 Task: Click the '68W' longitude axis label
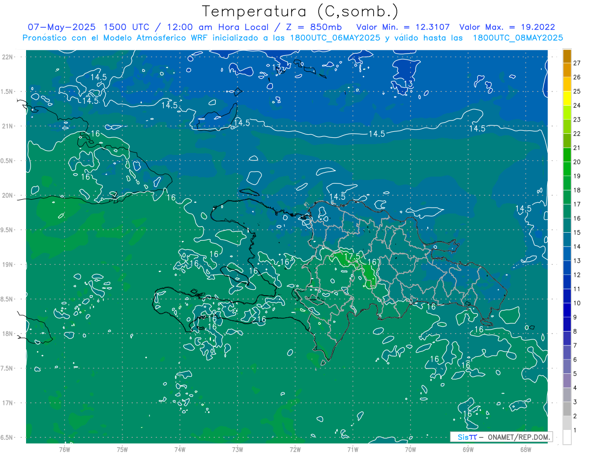(525, 449)
